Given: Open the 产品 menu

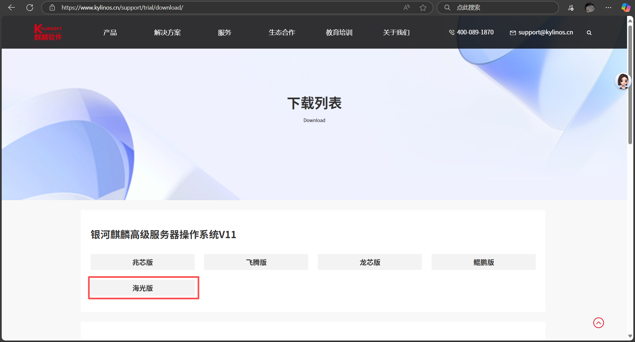Looking at the screenshot, I should tap(110, 32).
